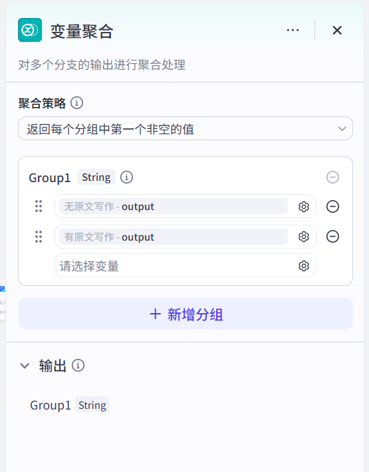The image size is (369, 472).
Task: Open settings gear for 有原文写作 output
Action: (304, 237)
